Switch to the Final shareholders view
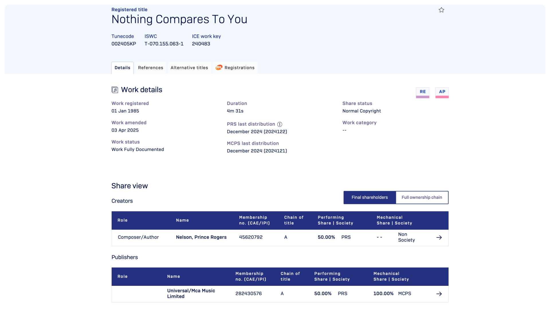 [370, 197]
